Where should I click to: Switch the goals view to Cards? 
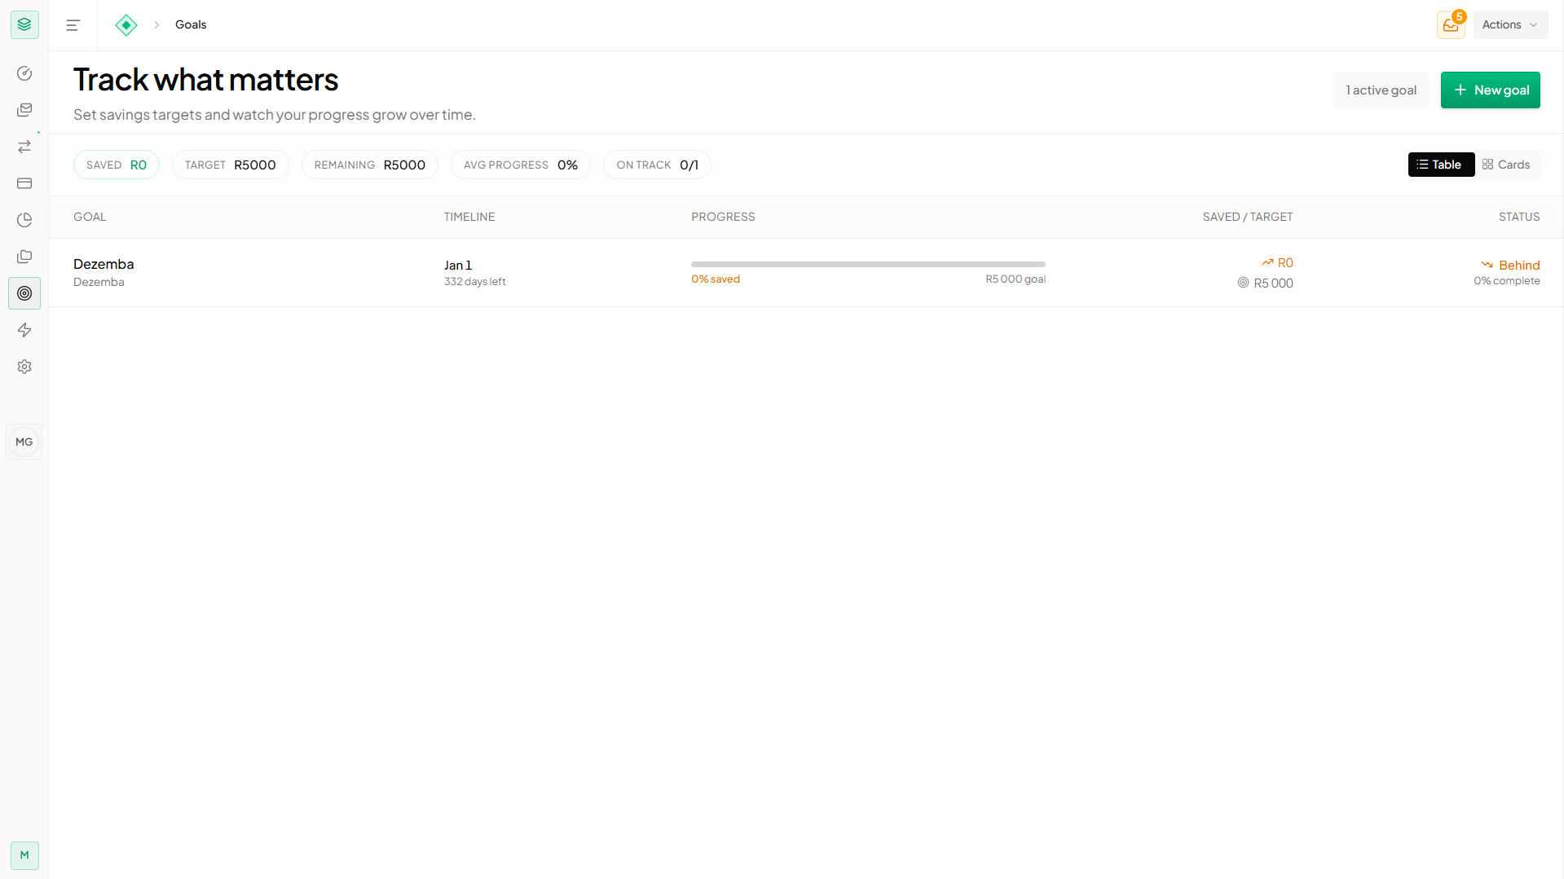point(1506,165)
